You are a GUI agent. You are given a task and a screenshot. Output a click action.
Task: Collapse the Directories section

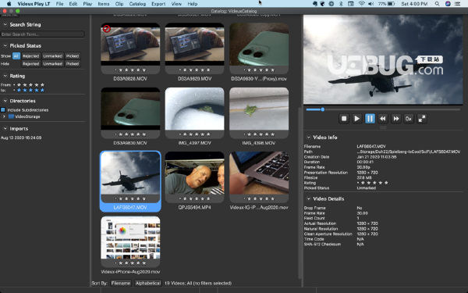coord(5,101)
